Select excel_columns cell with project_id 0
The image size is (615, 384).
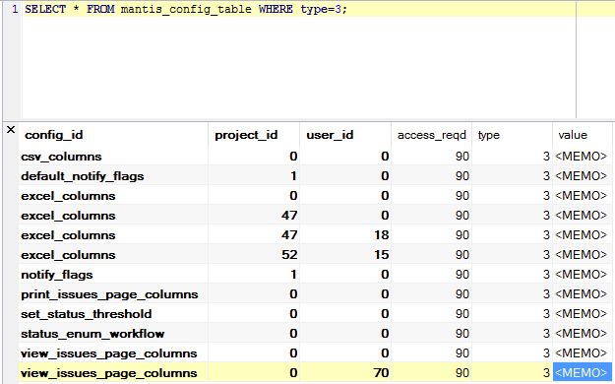point(113,196)
